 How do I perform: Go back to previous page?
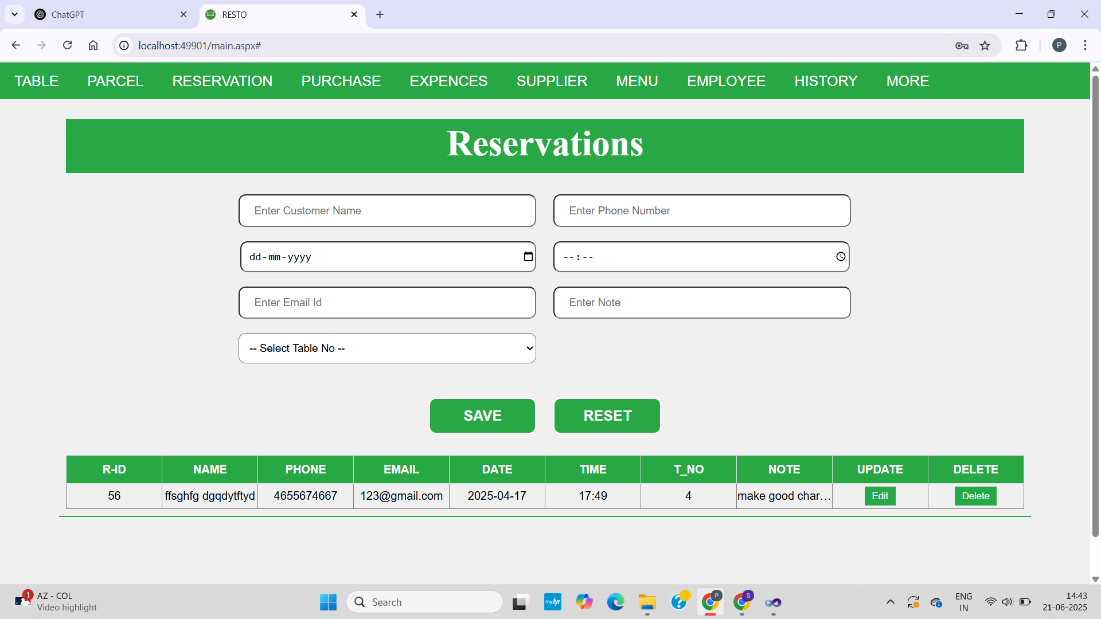click(x=16, y=45)
